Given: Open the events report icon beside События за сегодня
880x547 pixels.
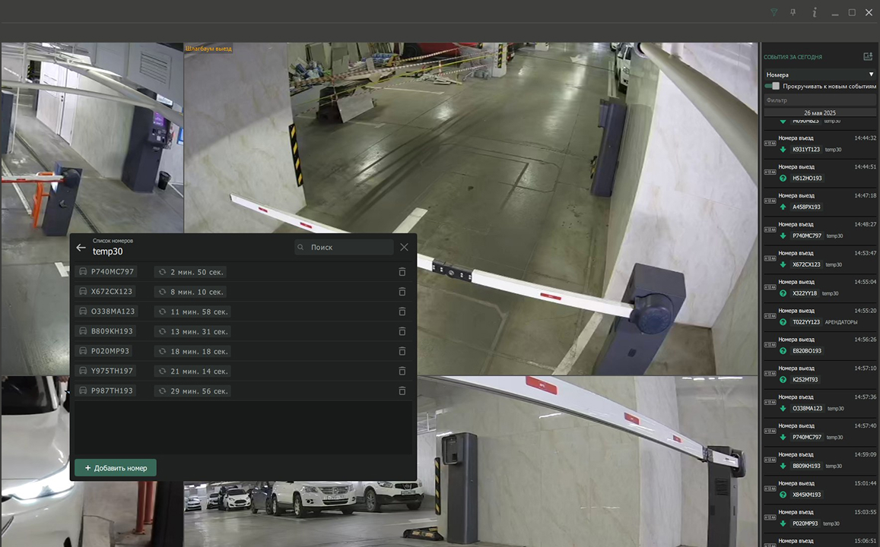Looking at the screenshot, I should click(868, 57).
